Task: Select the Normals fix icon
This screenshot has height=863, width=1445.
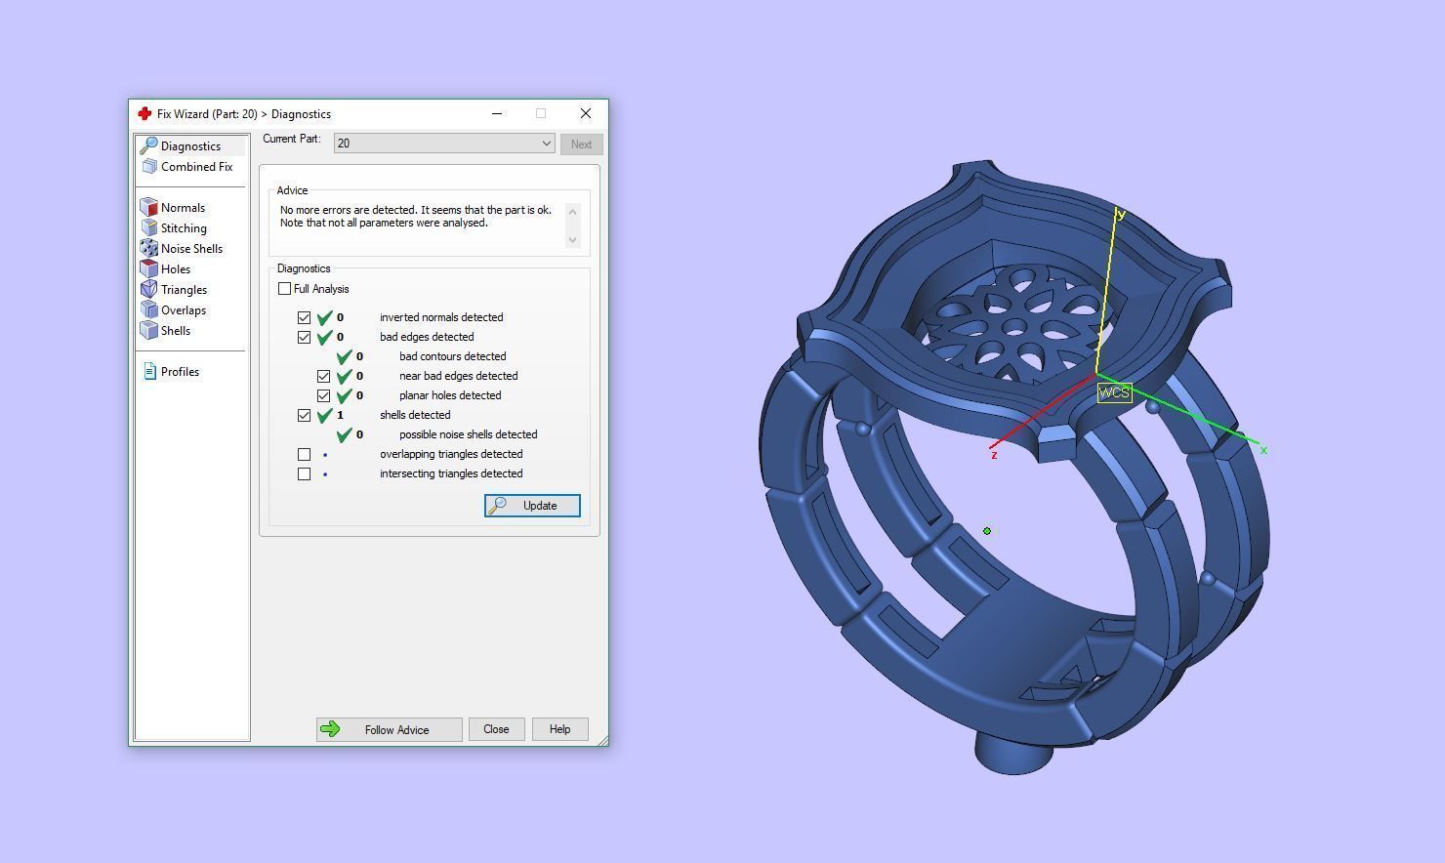Action: (149, 207)
